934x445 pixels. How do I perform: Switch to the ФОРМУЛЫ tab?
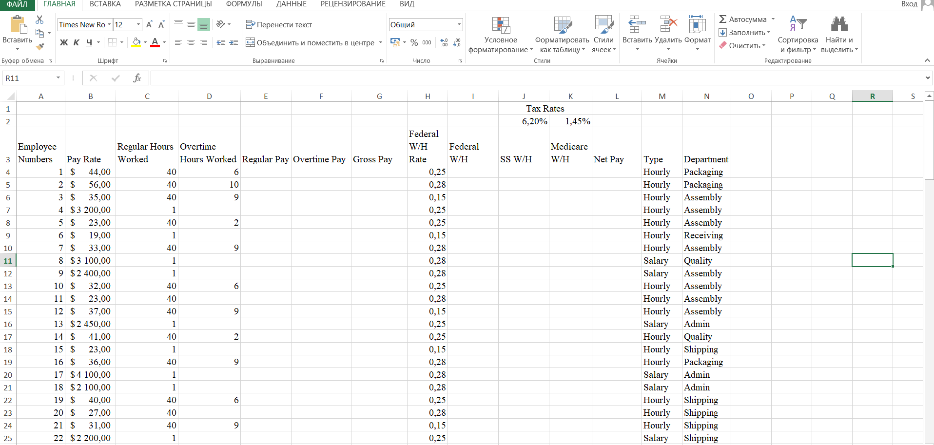point(244,4)
